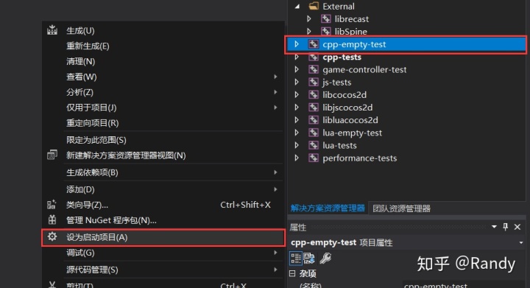Choose 限定为此范围(S) menu item

tap(163, 140)
